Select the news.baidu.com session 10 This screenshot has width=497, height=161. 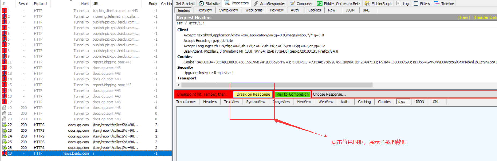[86, 153]
